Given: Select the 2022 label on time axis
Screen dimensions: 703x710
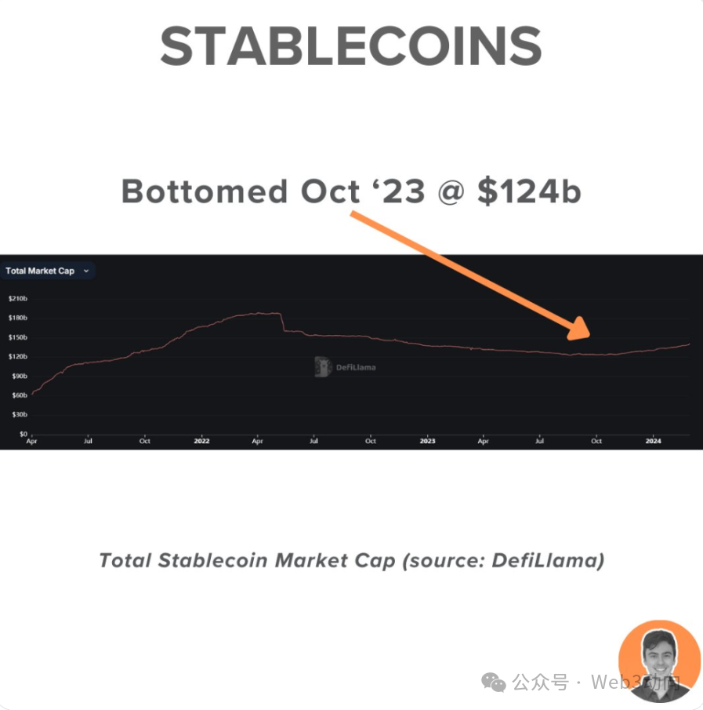Looking at the screenshot, I should tap(201, 441).
